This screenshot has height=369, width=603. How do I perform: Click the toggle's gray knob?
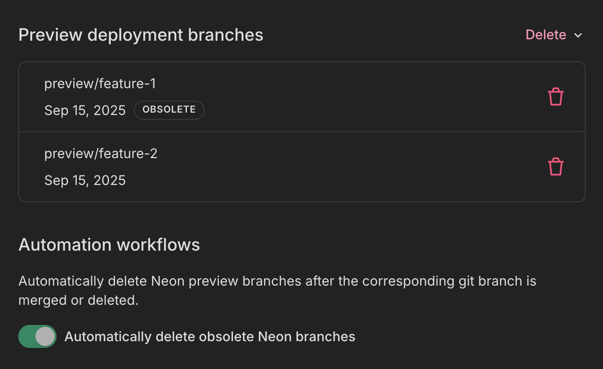point(45,336)
